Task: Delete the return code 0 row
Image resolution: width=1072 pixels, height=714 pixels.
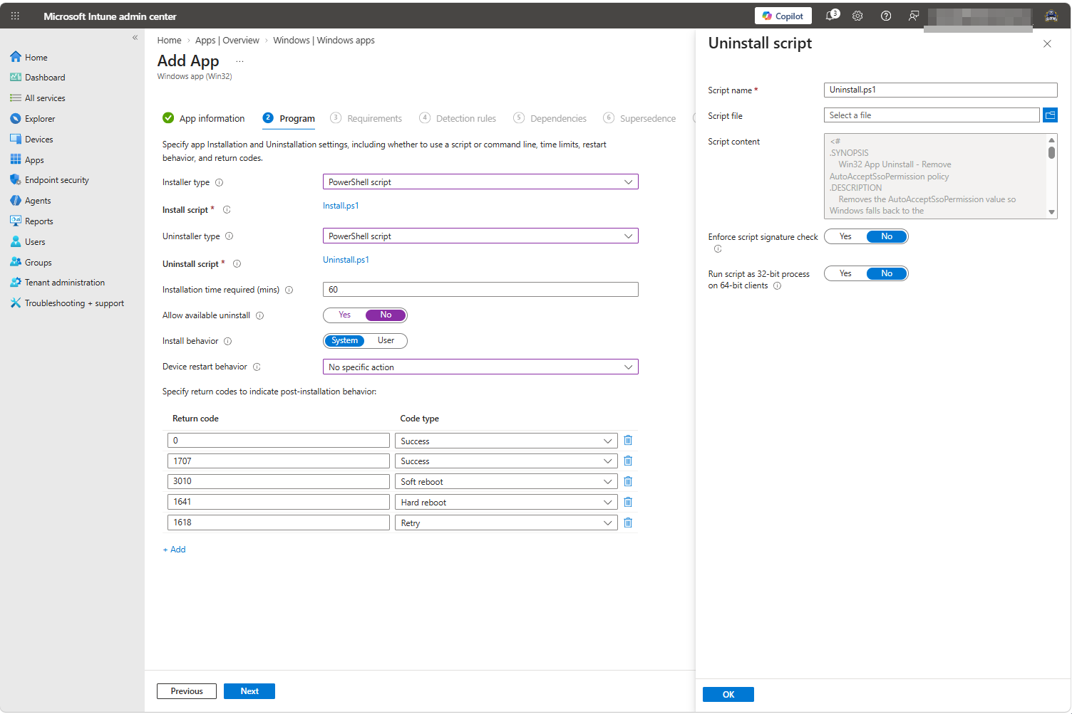Action: [628, 441]
